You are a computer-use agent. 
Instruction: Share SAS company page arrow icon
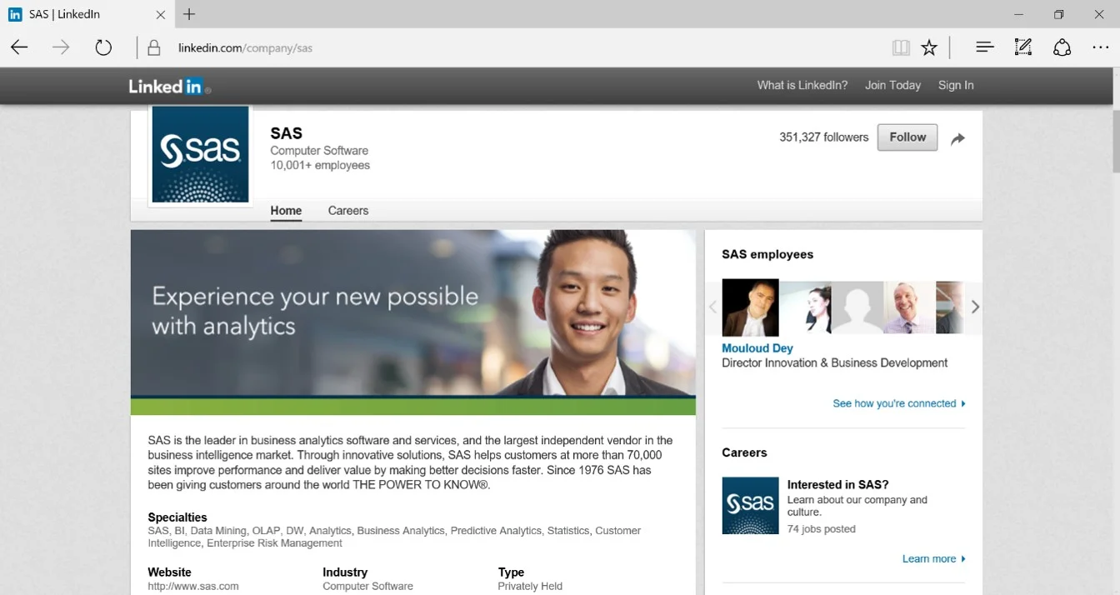click(x=957, y=138)
